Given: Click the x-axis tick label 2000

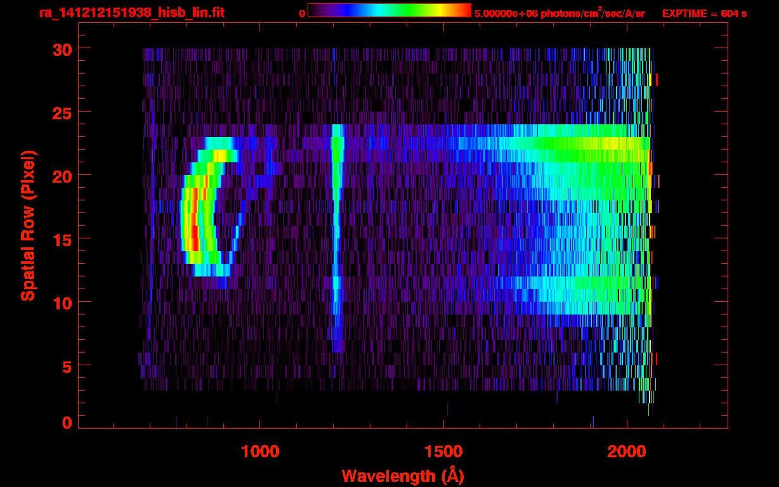Looking at the screenshot, I should pyautogui.click(x=627, y=451).
